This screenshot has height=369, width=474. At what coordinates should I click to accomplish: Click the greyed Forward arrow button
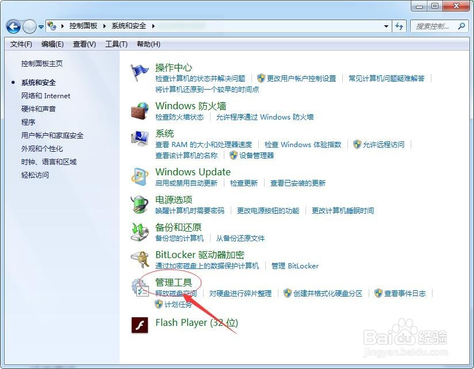point(30,26)
